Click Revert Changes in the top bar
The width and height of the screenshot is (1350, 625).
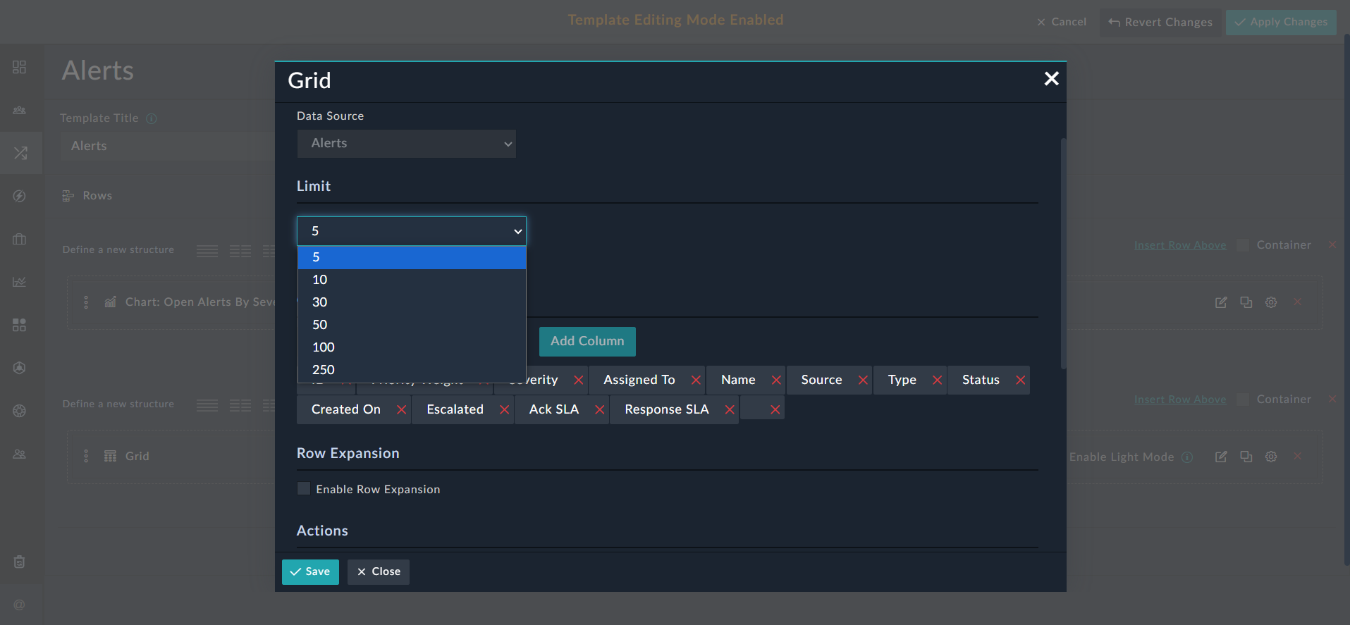click(1160, 23)
